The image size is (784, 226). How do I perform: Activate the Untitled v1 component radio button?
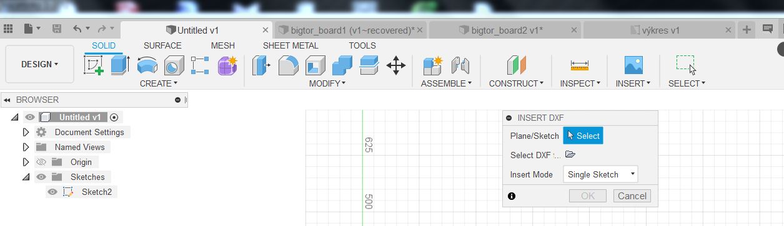[x=114, y=117]
